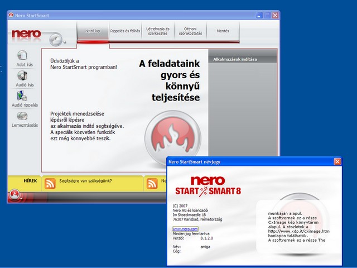Select the Létrehozás és szerkesztés tab
This screenshot has width=357, height=268.
click(158, 31)
